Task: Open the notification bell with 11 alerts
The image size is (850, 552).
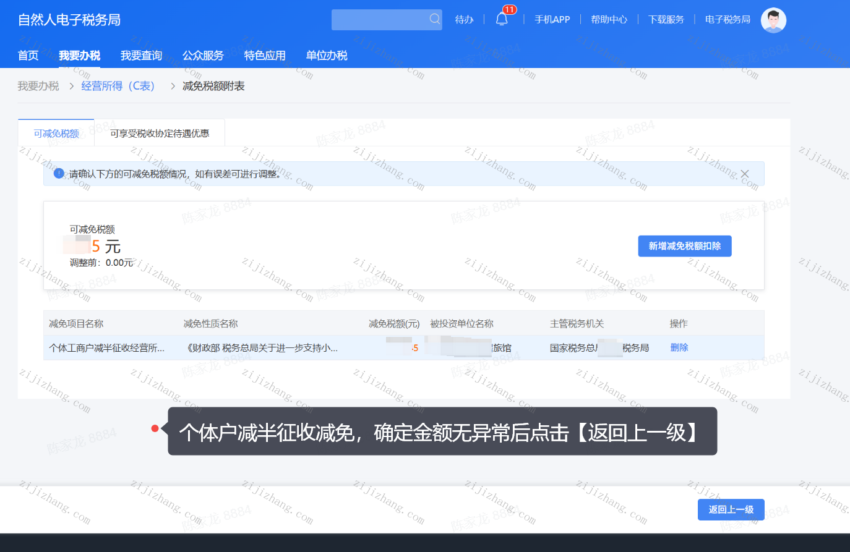Action: tap(501, 19)
